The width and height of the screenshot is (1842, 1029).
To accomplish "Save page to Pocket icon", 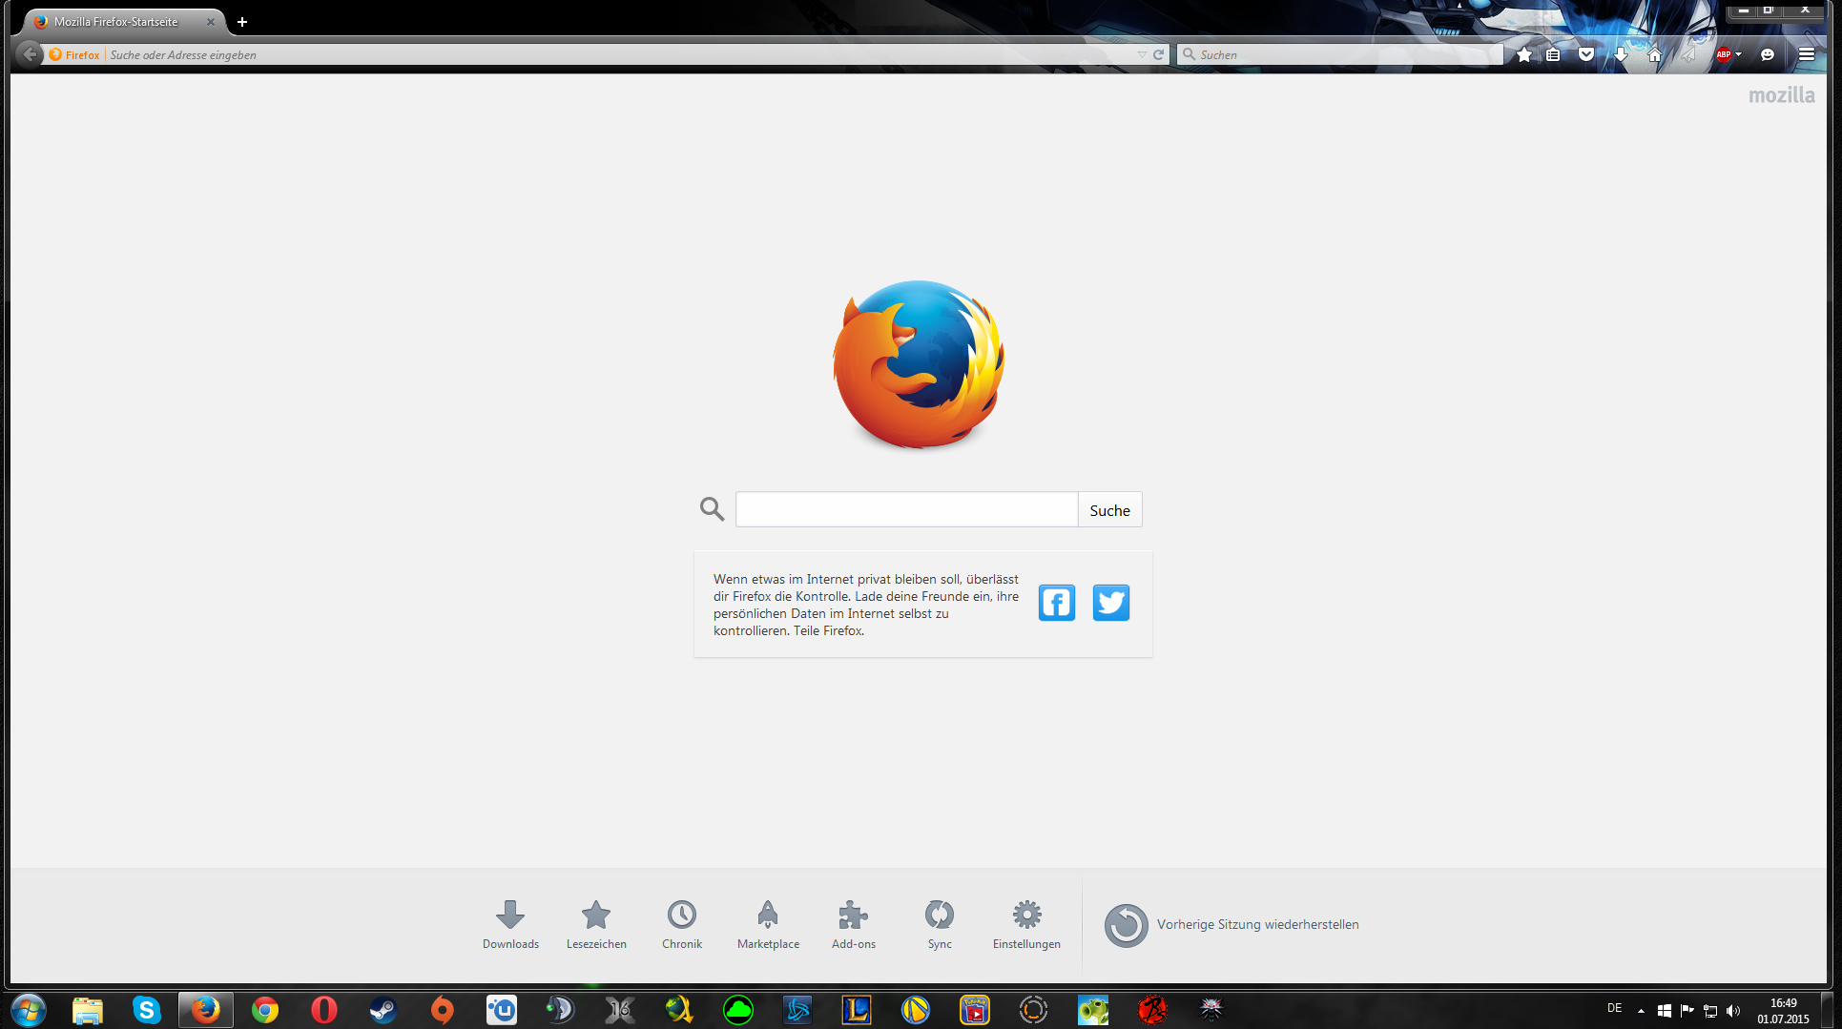I will [1586, 55].
